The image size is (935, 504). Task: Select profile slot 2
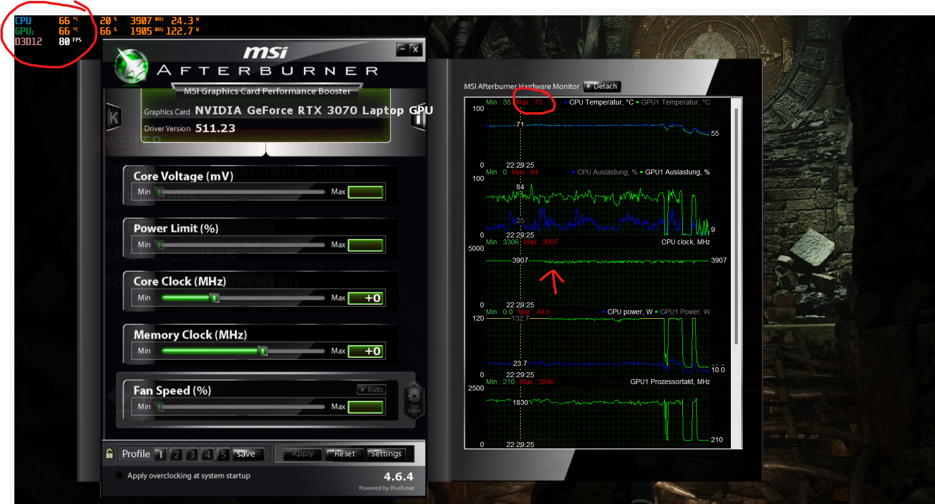click(x=176, y=454)
